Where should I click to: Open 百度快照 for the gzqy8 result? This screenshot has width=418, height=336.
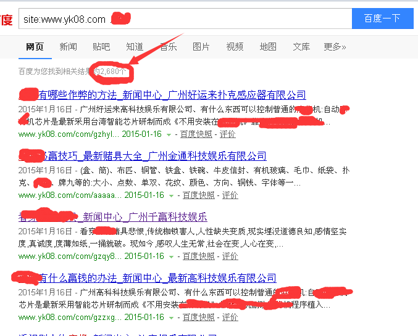[x=199, y=256]
